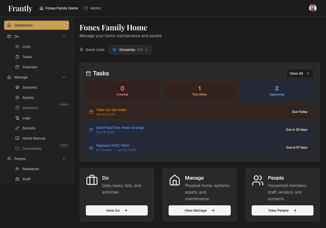Screen dimensions: 326x228
Task: Open the Staff briefcase icon in sidebar
Action: click(17, 179)
